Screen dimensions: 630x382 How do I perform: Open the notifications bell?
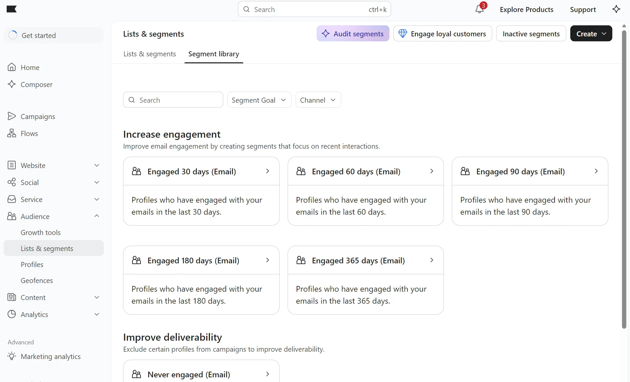click(480, 9)
